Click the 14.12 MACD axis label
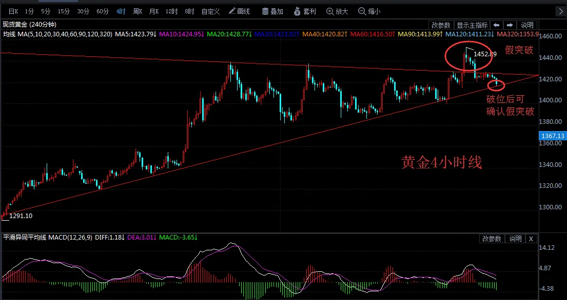 click(x=547, y=248)
